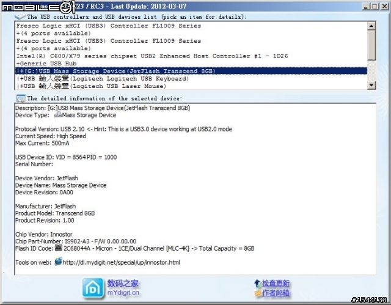Maximize the window

[x=375, y=7]
